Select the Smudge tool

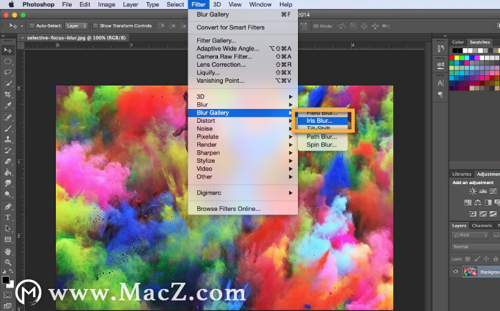tap(8, 183)
